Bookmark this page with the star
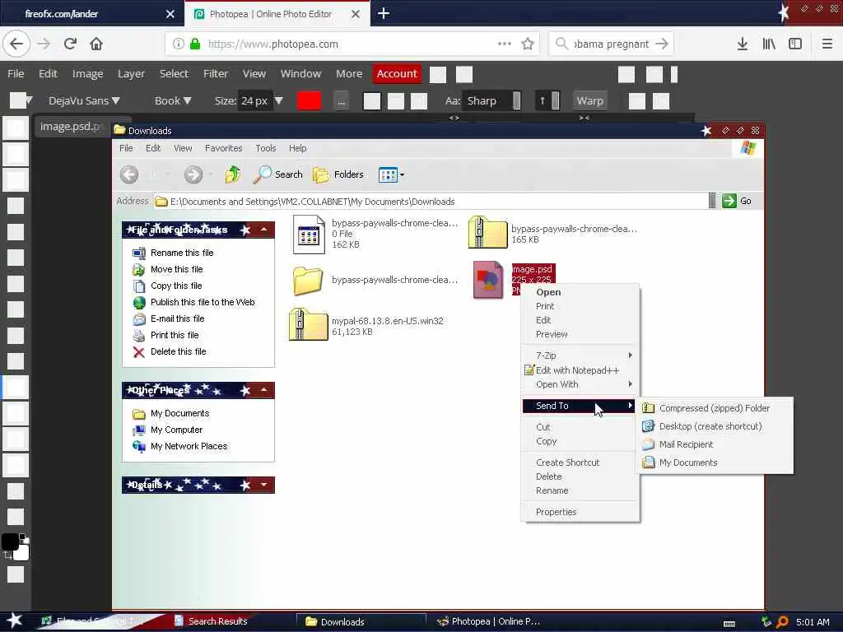Image resolution: width=843 pixels, height=632 pixels. [528, 44]
